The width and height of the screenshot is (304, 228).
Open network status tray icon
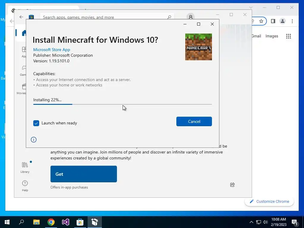[259, 222]
